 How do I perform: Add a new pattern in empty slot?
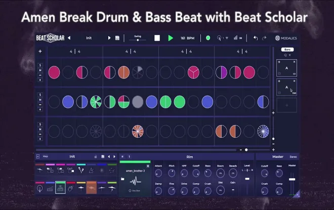tap(287, 105)
